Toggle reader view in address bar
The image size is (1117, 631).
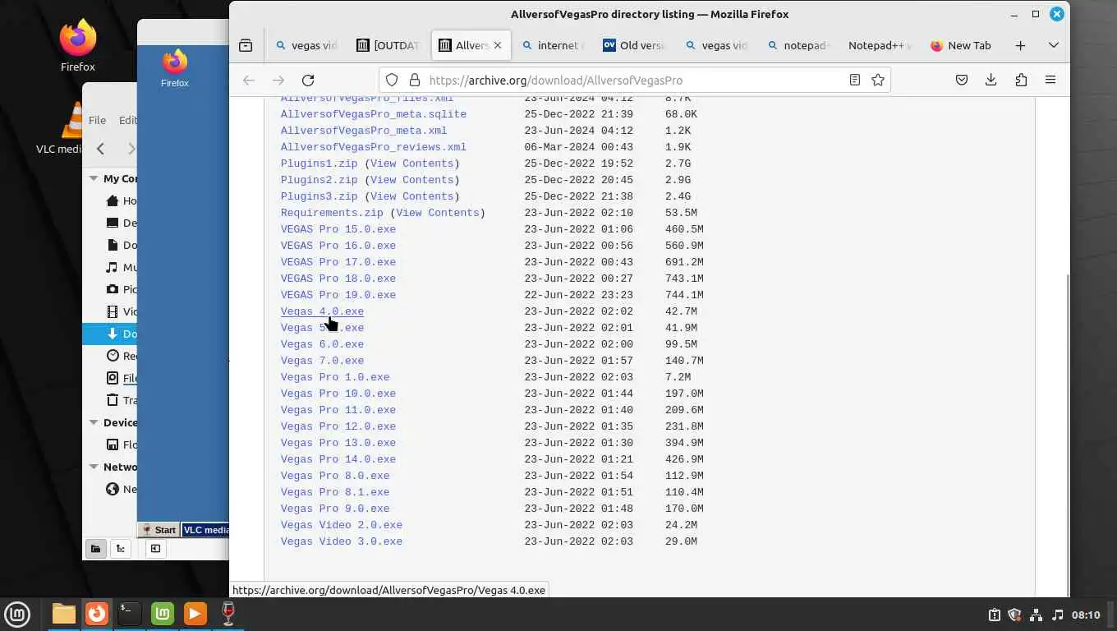pos(855,80)
